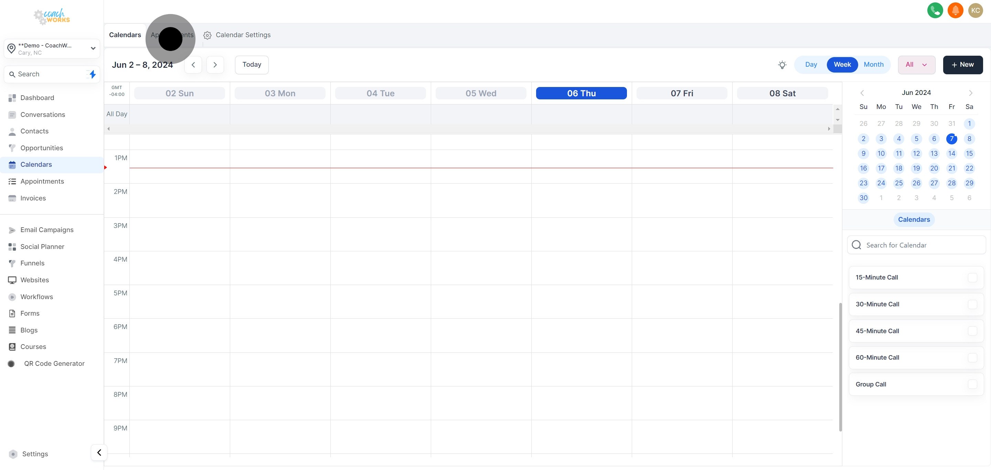Click the green phone call icon
Viewport: 991px width, 470px height.
click(x=935, y=10)
